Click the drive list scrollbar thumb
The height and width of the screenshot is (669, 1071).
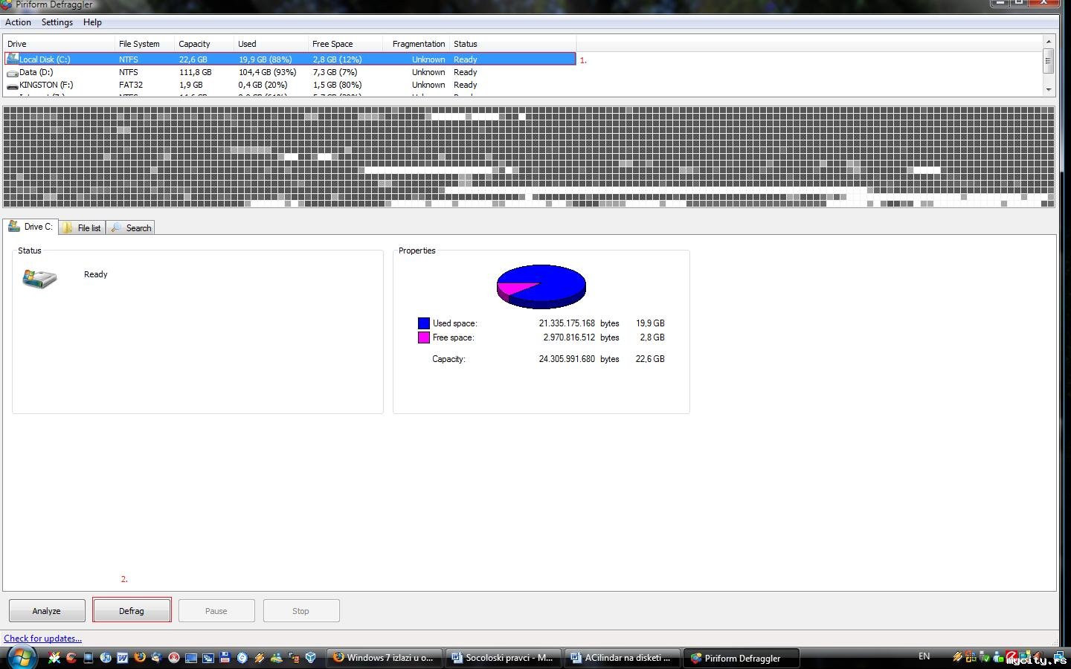1048,61
